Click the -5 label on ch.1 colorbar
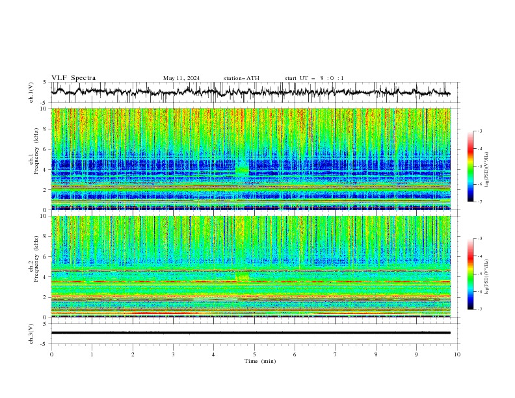 [480, 166]
